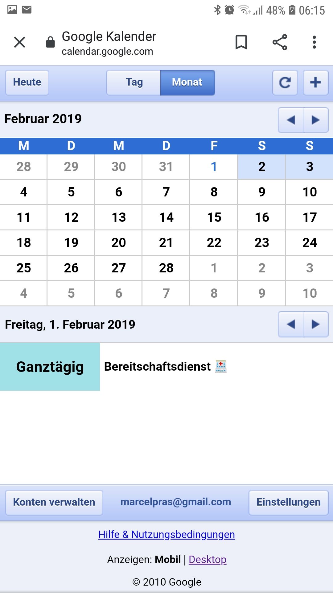Open the Bereitschaftsdienst all-day event

click(x=157, y=367)
